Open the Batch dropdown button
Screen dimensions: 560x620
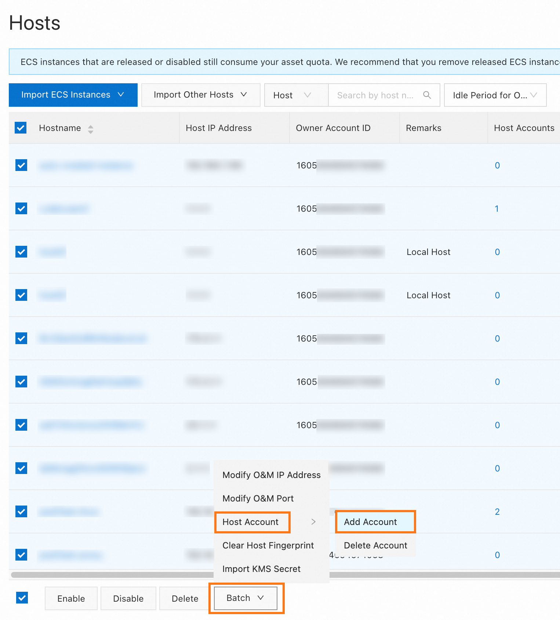(x=246, y=598)
